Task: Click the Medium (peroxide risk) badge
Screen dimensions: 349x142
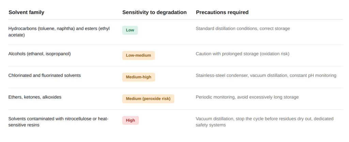Action: point(148,99)
